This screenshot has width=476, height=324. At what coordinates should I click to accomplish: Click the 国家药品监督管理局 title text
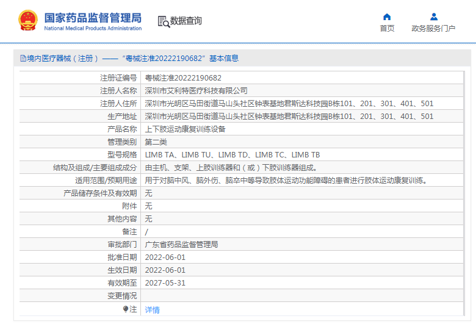(93, 18)
